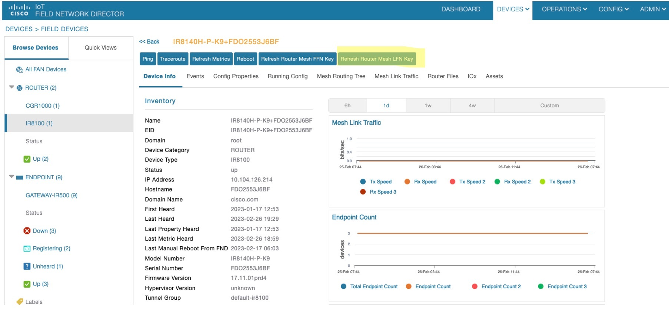Click the Registering status icon
This screenshot has height=320, width=669.
click(x=27, y=249)
